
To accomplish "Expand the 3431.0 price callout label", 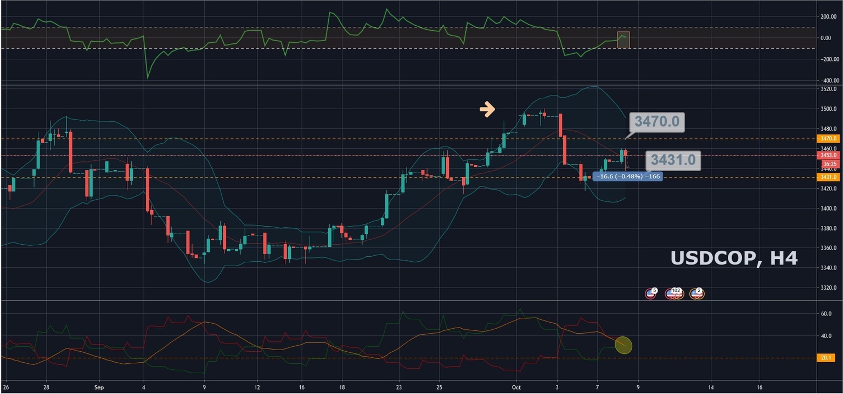I will (674, 160).
